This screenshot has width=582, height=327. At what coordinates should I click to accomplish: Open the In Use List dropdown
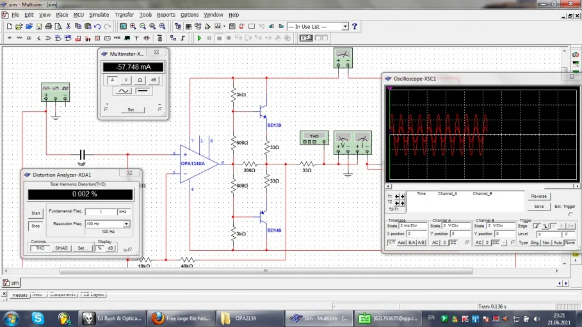(345, 27)
